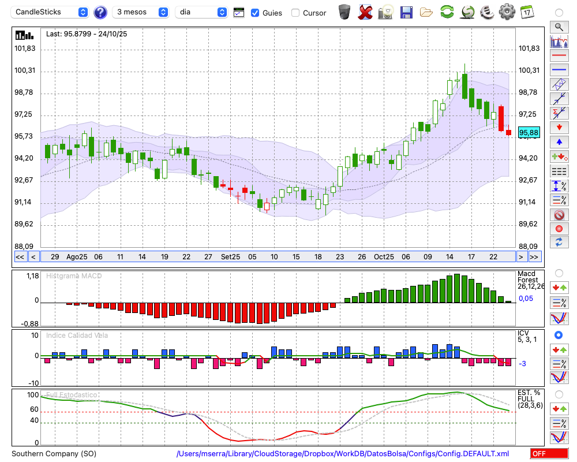This screenshot has height=462, width=577.
Task: Click the red OFF status indicator
Action: click(x=548, y=454)
